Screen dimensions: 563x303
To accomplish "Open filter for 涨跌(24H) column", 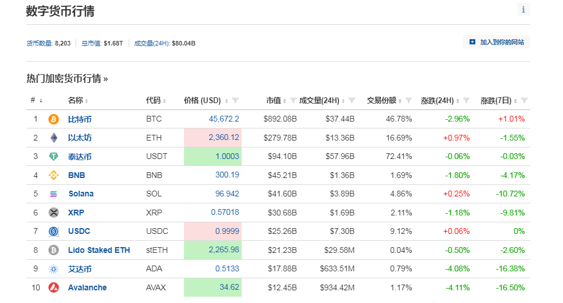I will point(466,100).
